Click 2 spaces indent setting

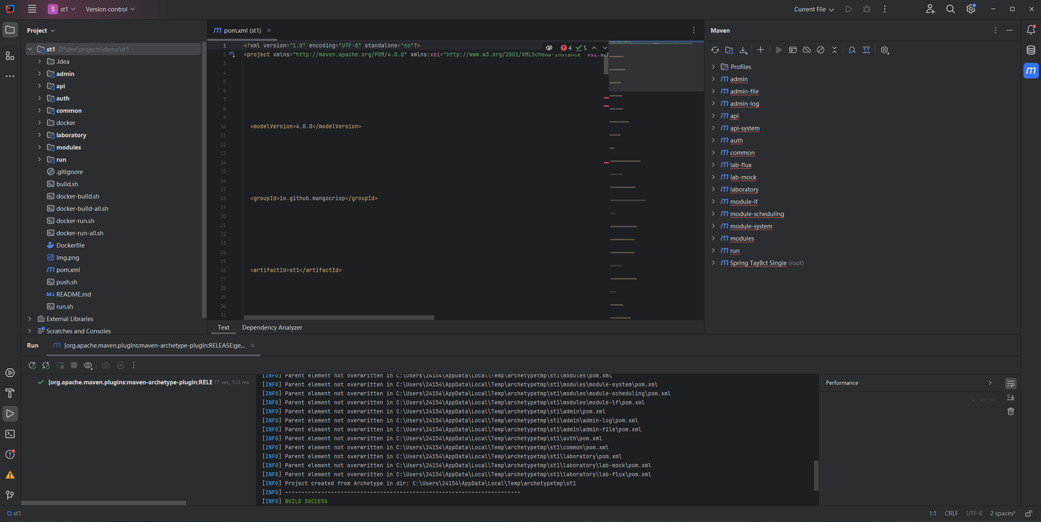(1003, 513)
